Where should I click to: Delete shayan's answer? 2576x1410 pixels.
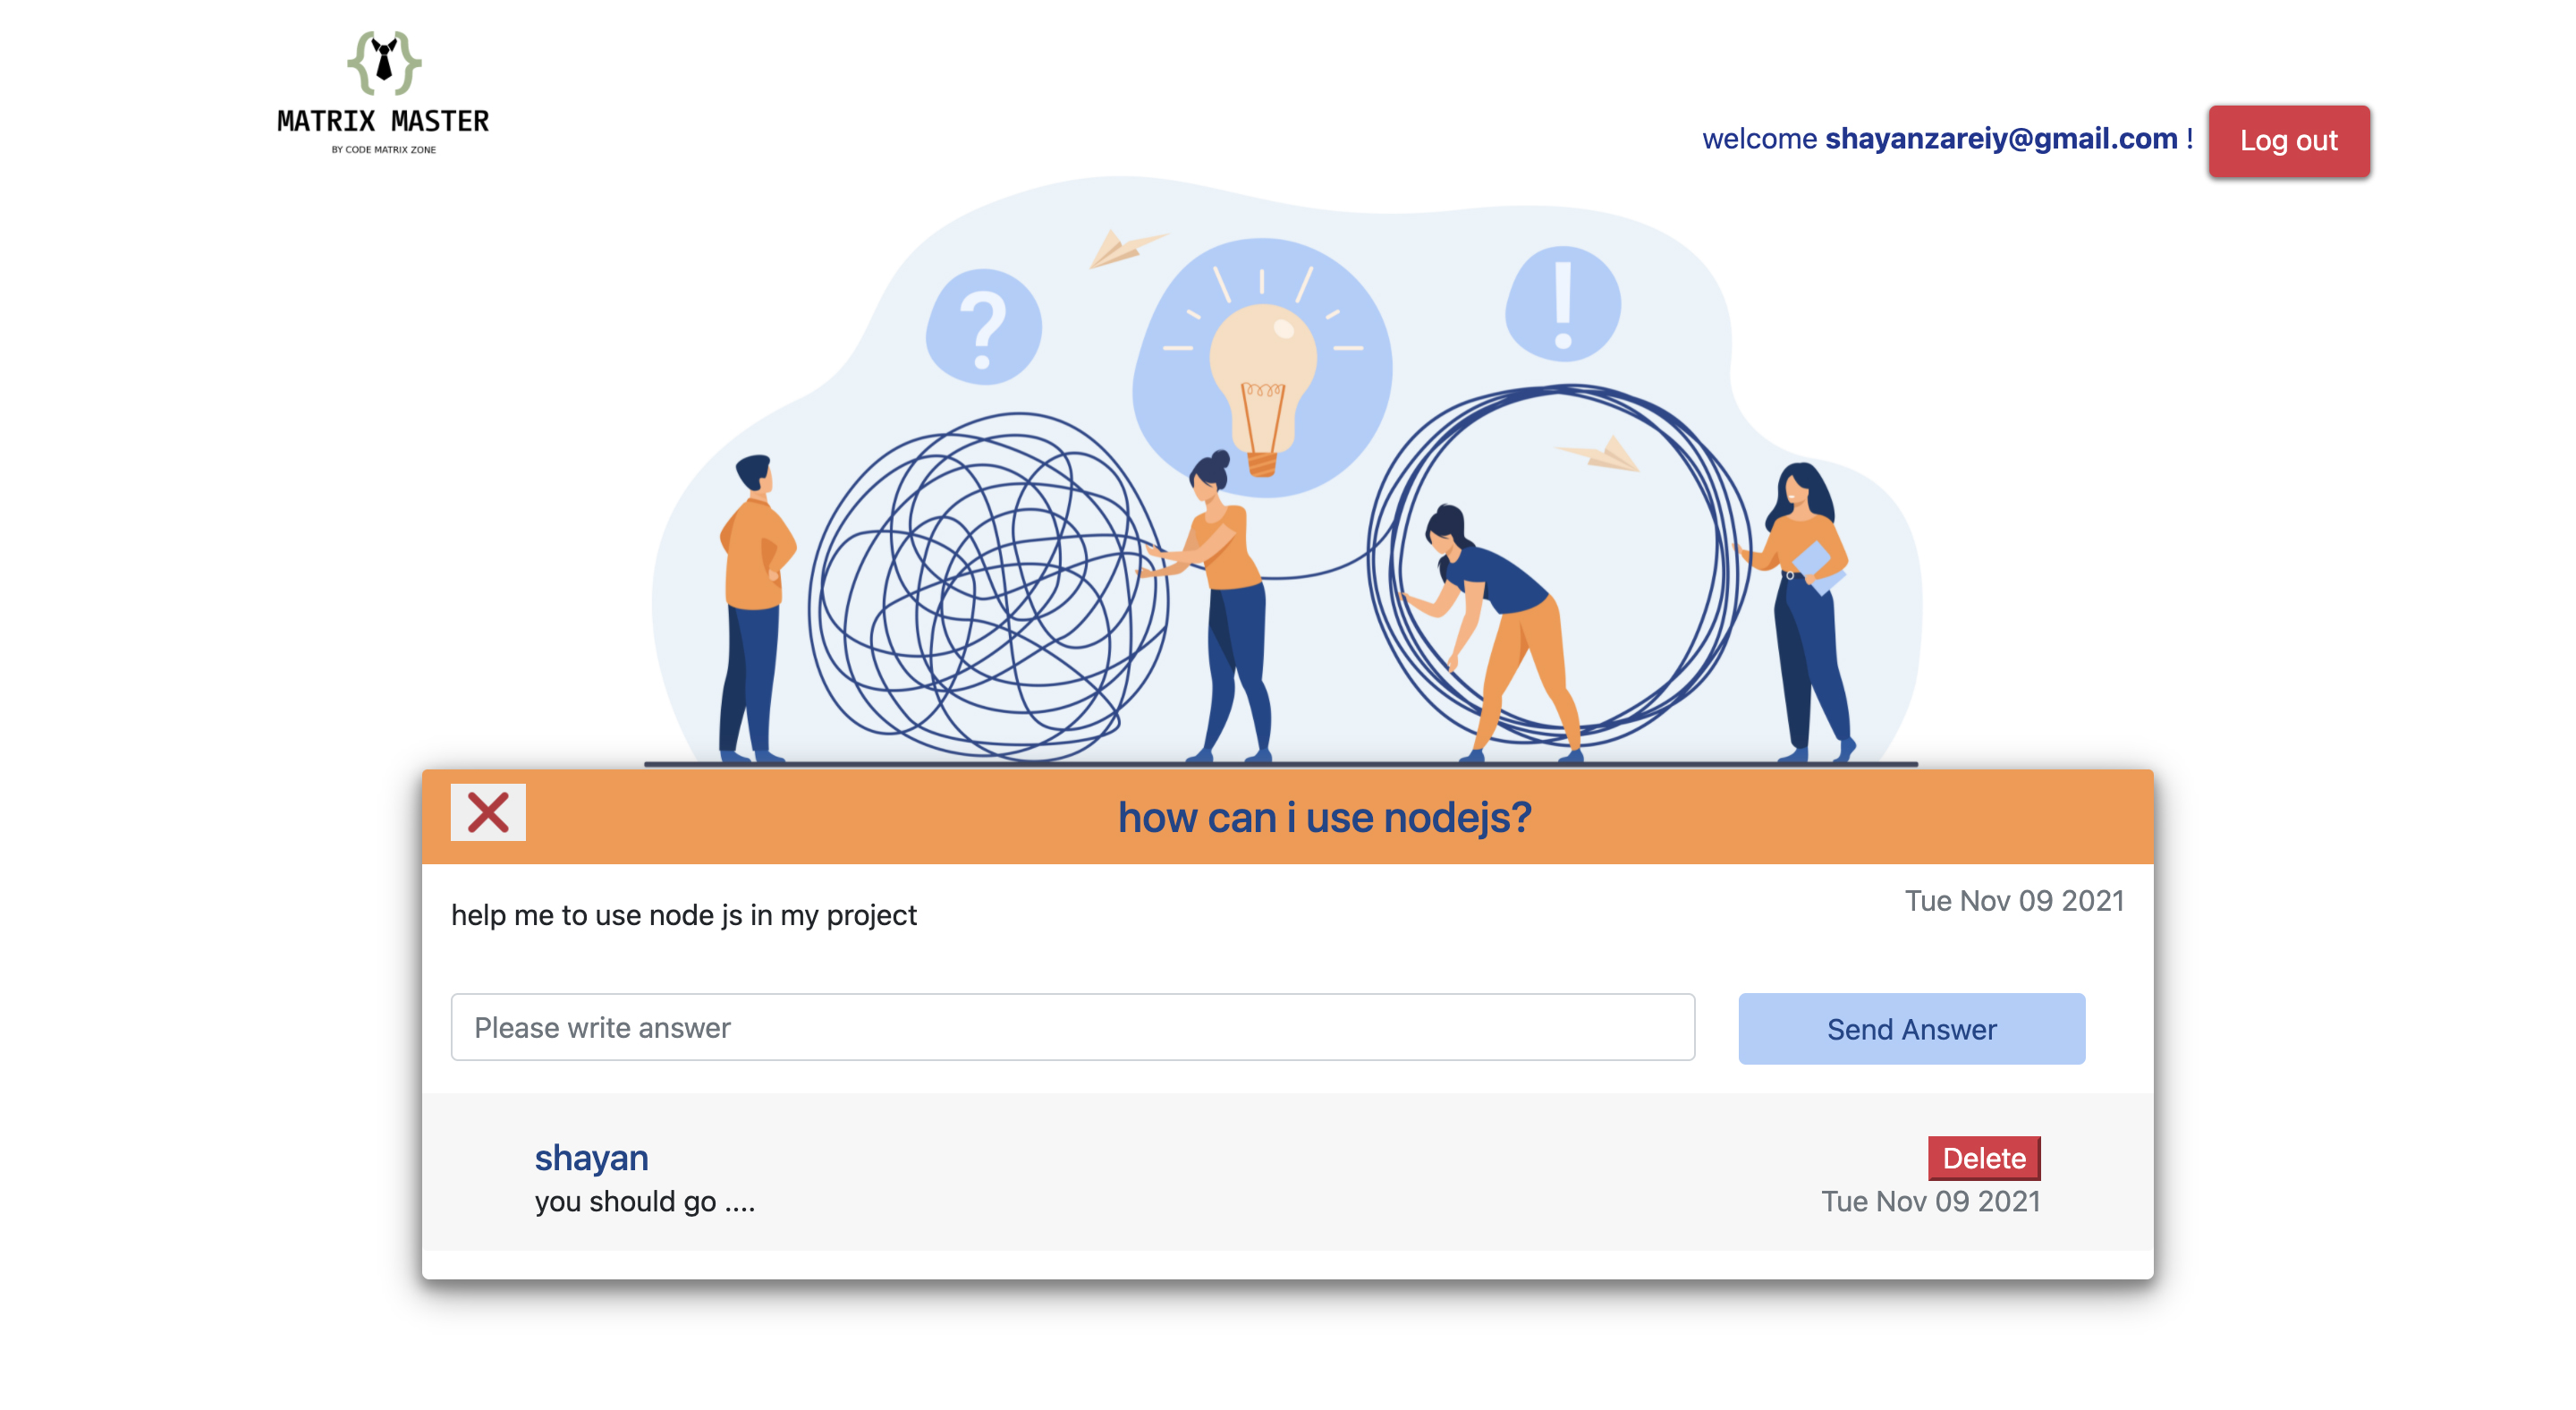(x=1984, y=1157)
